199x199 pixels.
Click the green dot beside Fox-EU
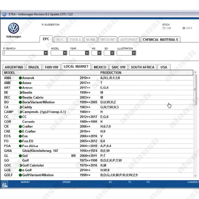pyautogui.click(x=20, y=141)
